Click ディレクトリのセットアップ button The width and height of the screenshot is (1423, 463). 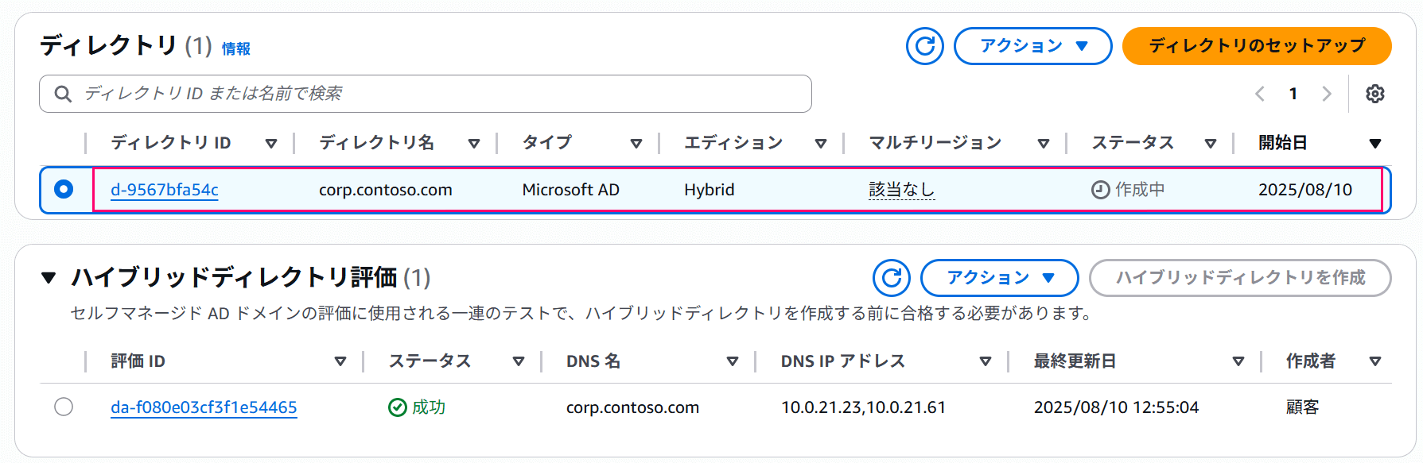click(x=1257, y=46)
